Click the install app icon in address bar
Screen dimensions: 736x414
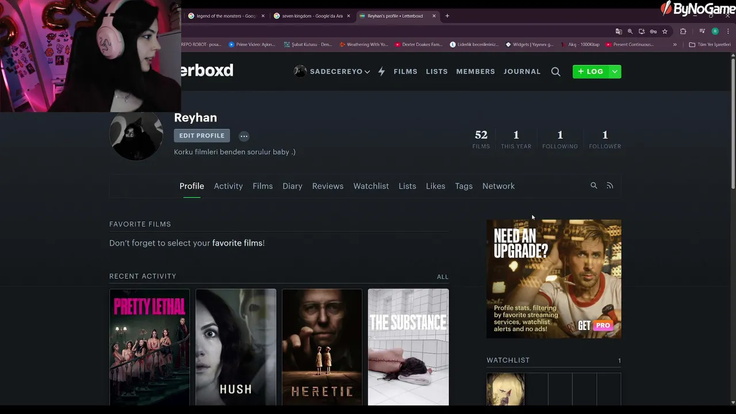pos(642,31)
